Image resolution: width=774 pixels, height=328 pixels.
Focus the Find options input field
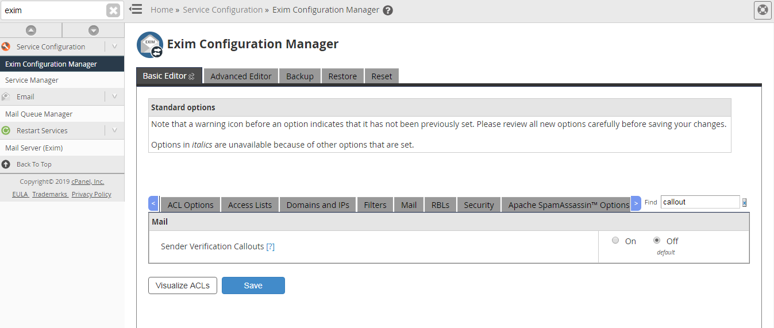click(700, 202)
